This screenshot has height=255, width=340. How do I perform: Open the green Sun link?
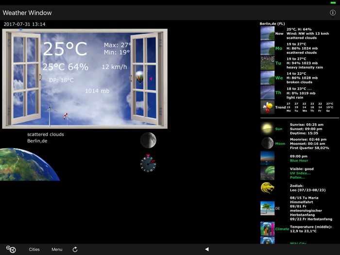point(279,129)
